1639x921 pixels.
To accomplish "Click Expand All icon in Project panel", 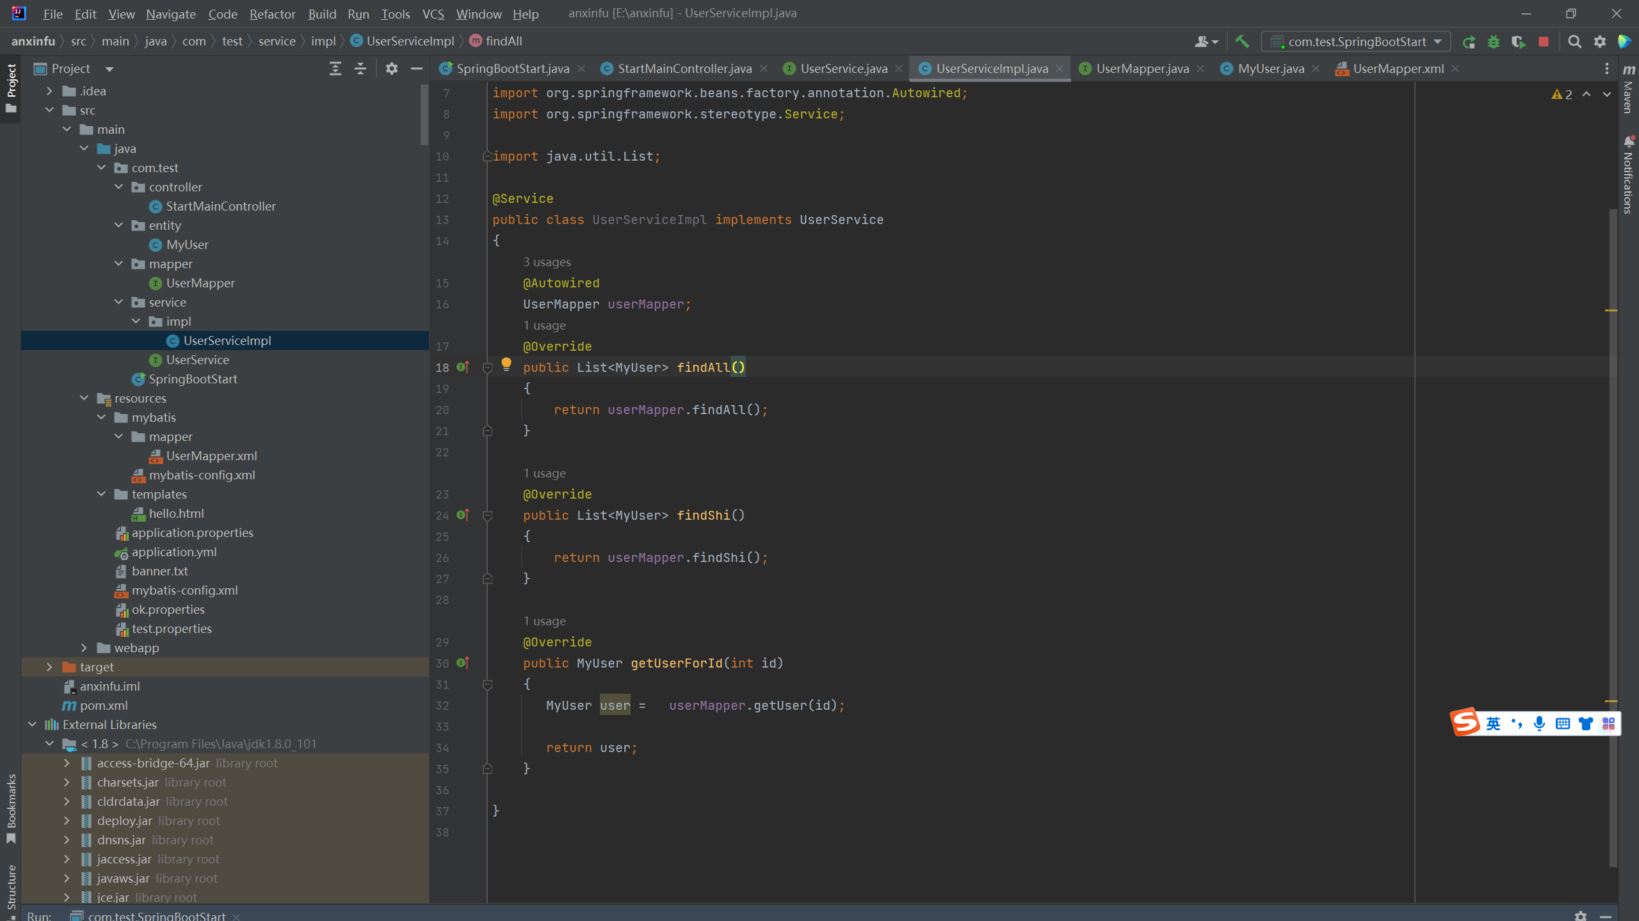I will click(x=335, y=68).
